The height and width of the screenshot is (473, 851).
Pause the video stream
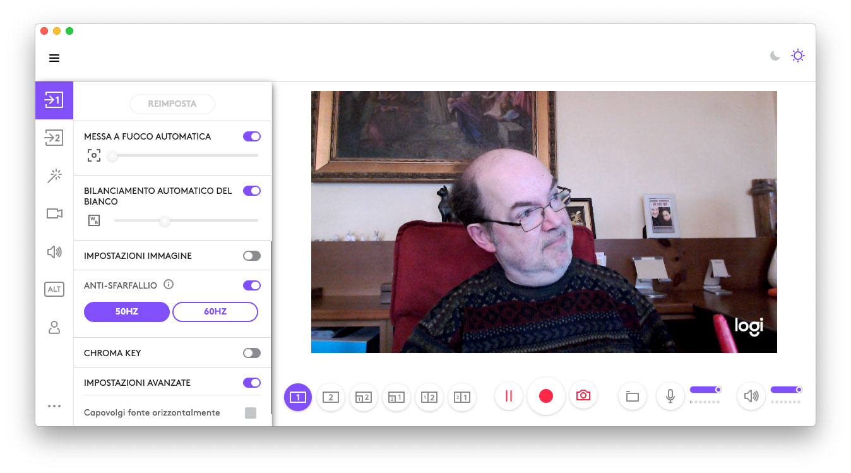coord(509,396)
